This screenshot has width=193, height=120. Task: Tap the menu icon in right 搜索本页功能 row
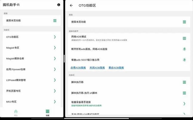184,22
